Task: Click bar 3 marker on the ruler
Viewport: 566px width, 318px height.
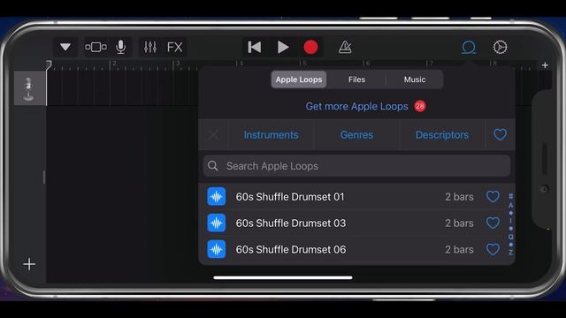Action: (177, 64)
